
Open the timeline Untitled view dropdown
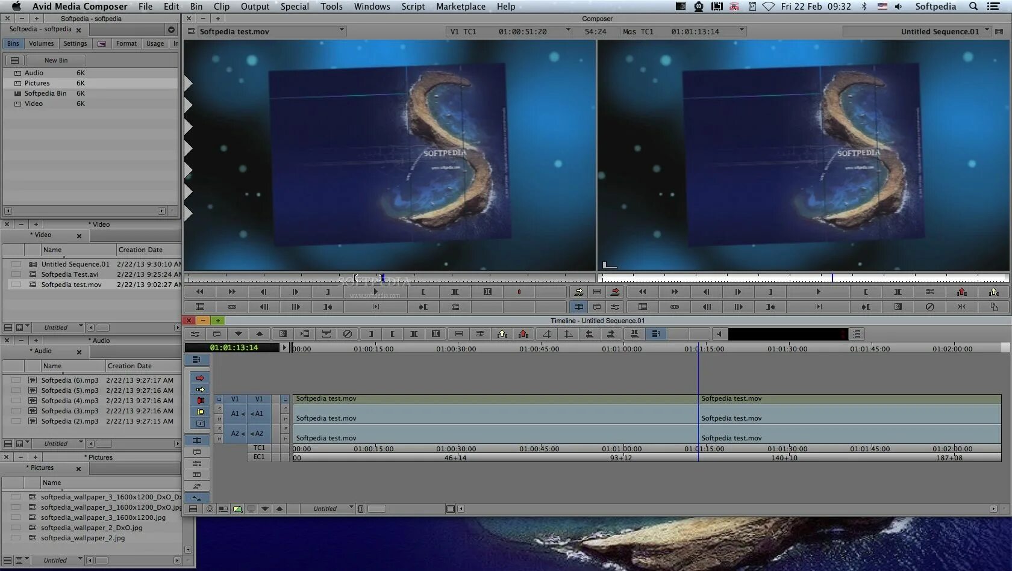[x=328, y=508]
